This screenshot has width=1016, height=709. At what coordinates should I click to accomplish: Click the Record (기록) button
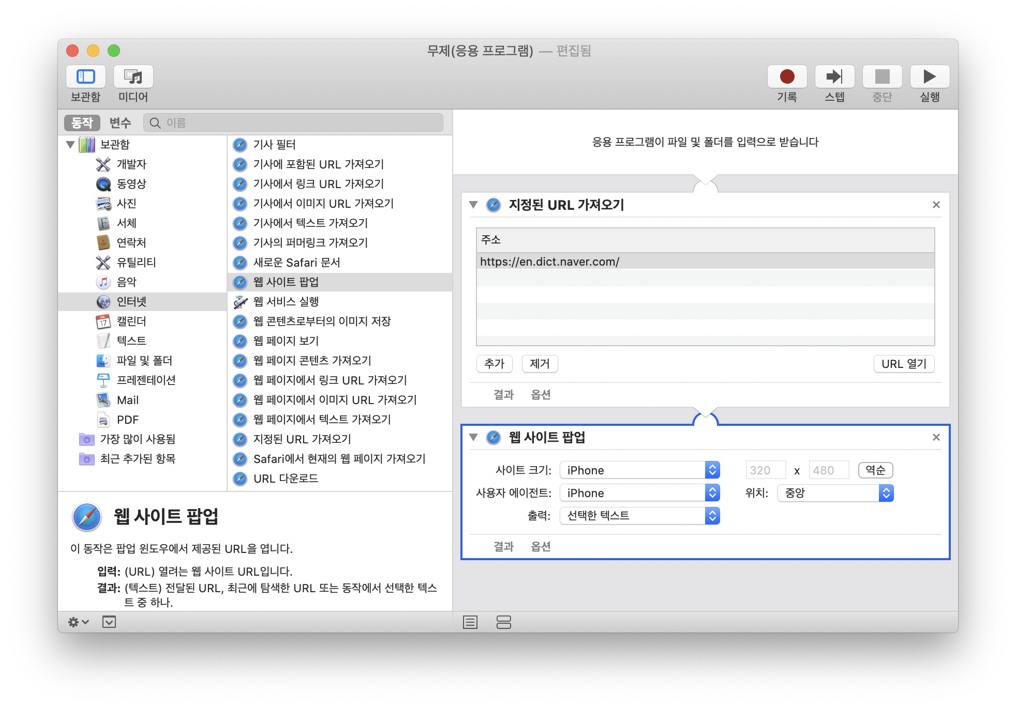click(786, 77)
